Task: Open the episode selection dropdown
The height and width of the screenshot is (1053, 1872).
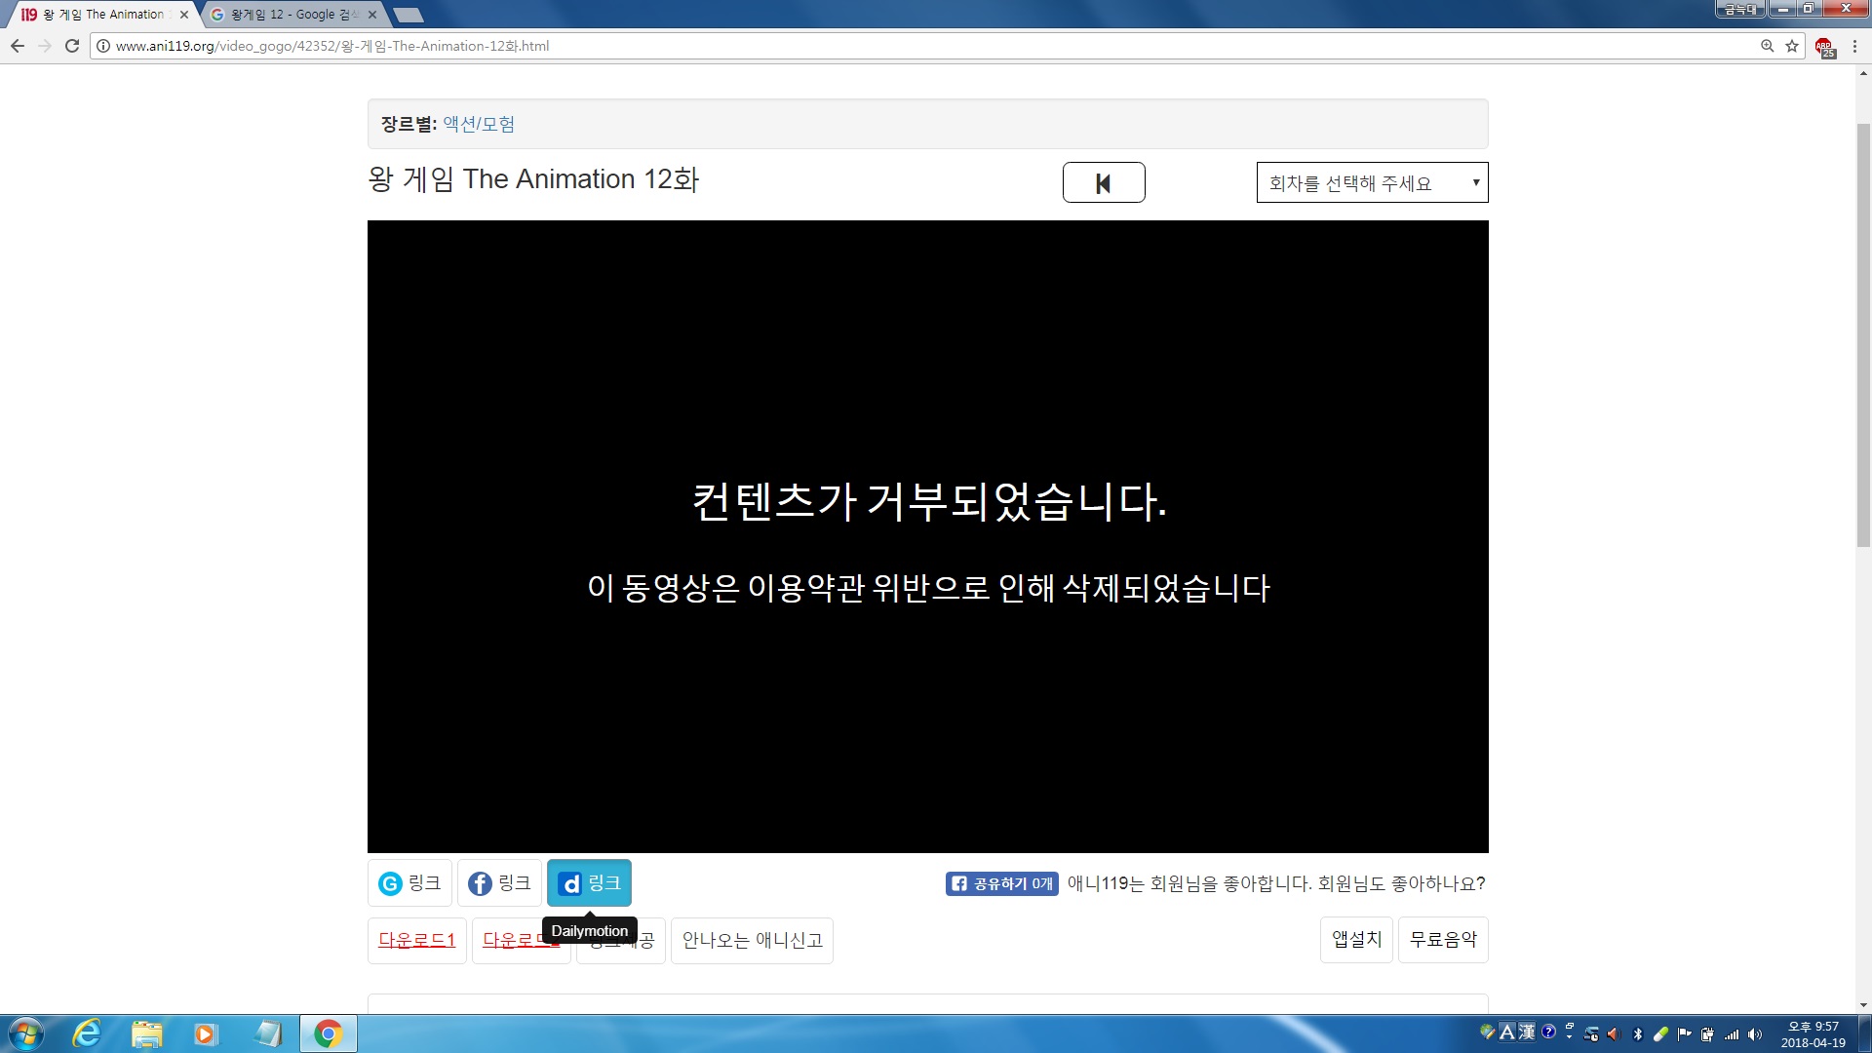Action: pos(1371,182)
